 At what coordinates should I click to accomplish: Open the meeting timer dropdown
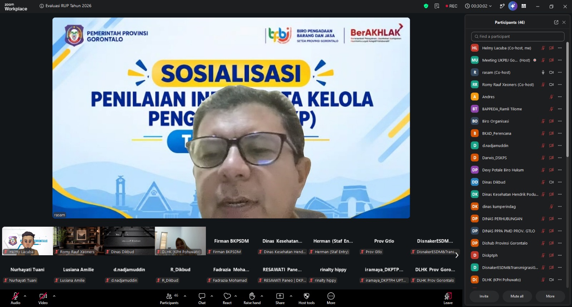tap(478, 6)
